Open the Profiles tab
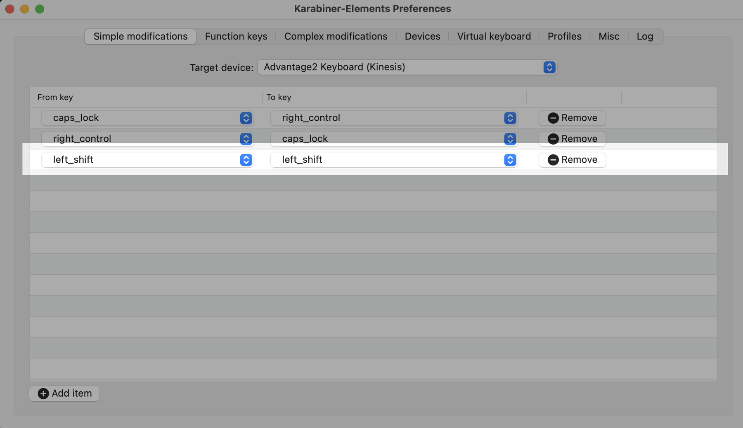 [x=564, y=36]
